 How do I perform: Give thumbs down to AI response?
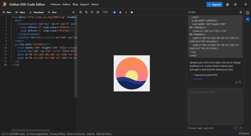tap(240, 82)
